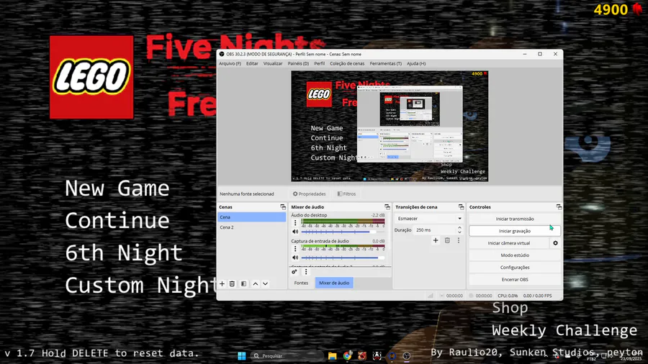
Task: Click Iniciar transmissão button
Action: 515,219
